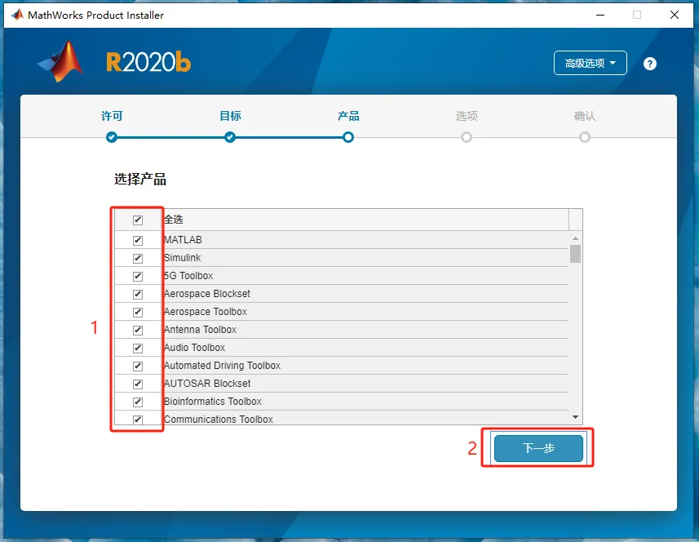Click the product list scroll up arrow
Screen dimensions: 699x542
point(576,238)
